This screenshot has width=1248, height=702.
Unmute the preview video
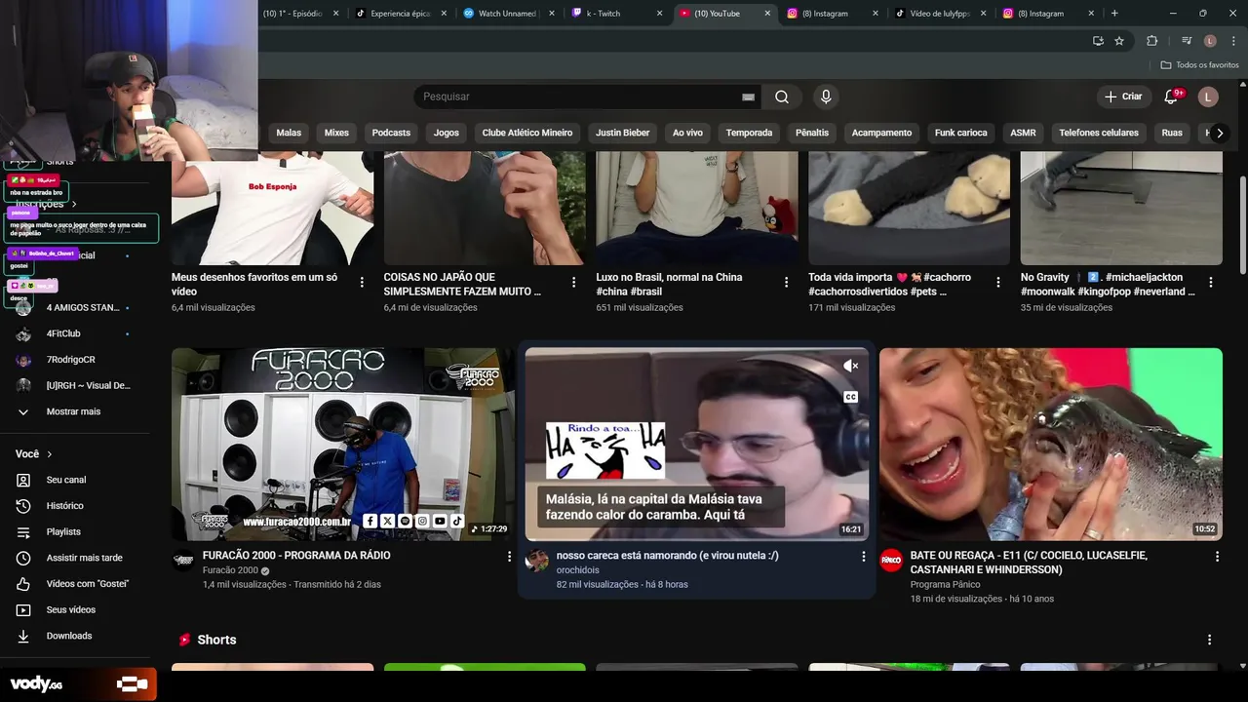click(850, 366)
